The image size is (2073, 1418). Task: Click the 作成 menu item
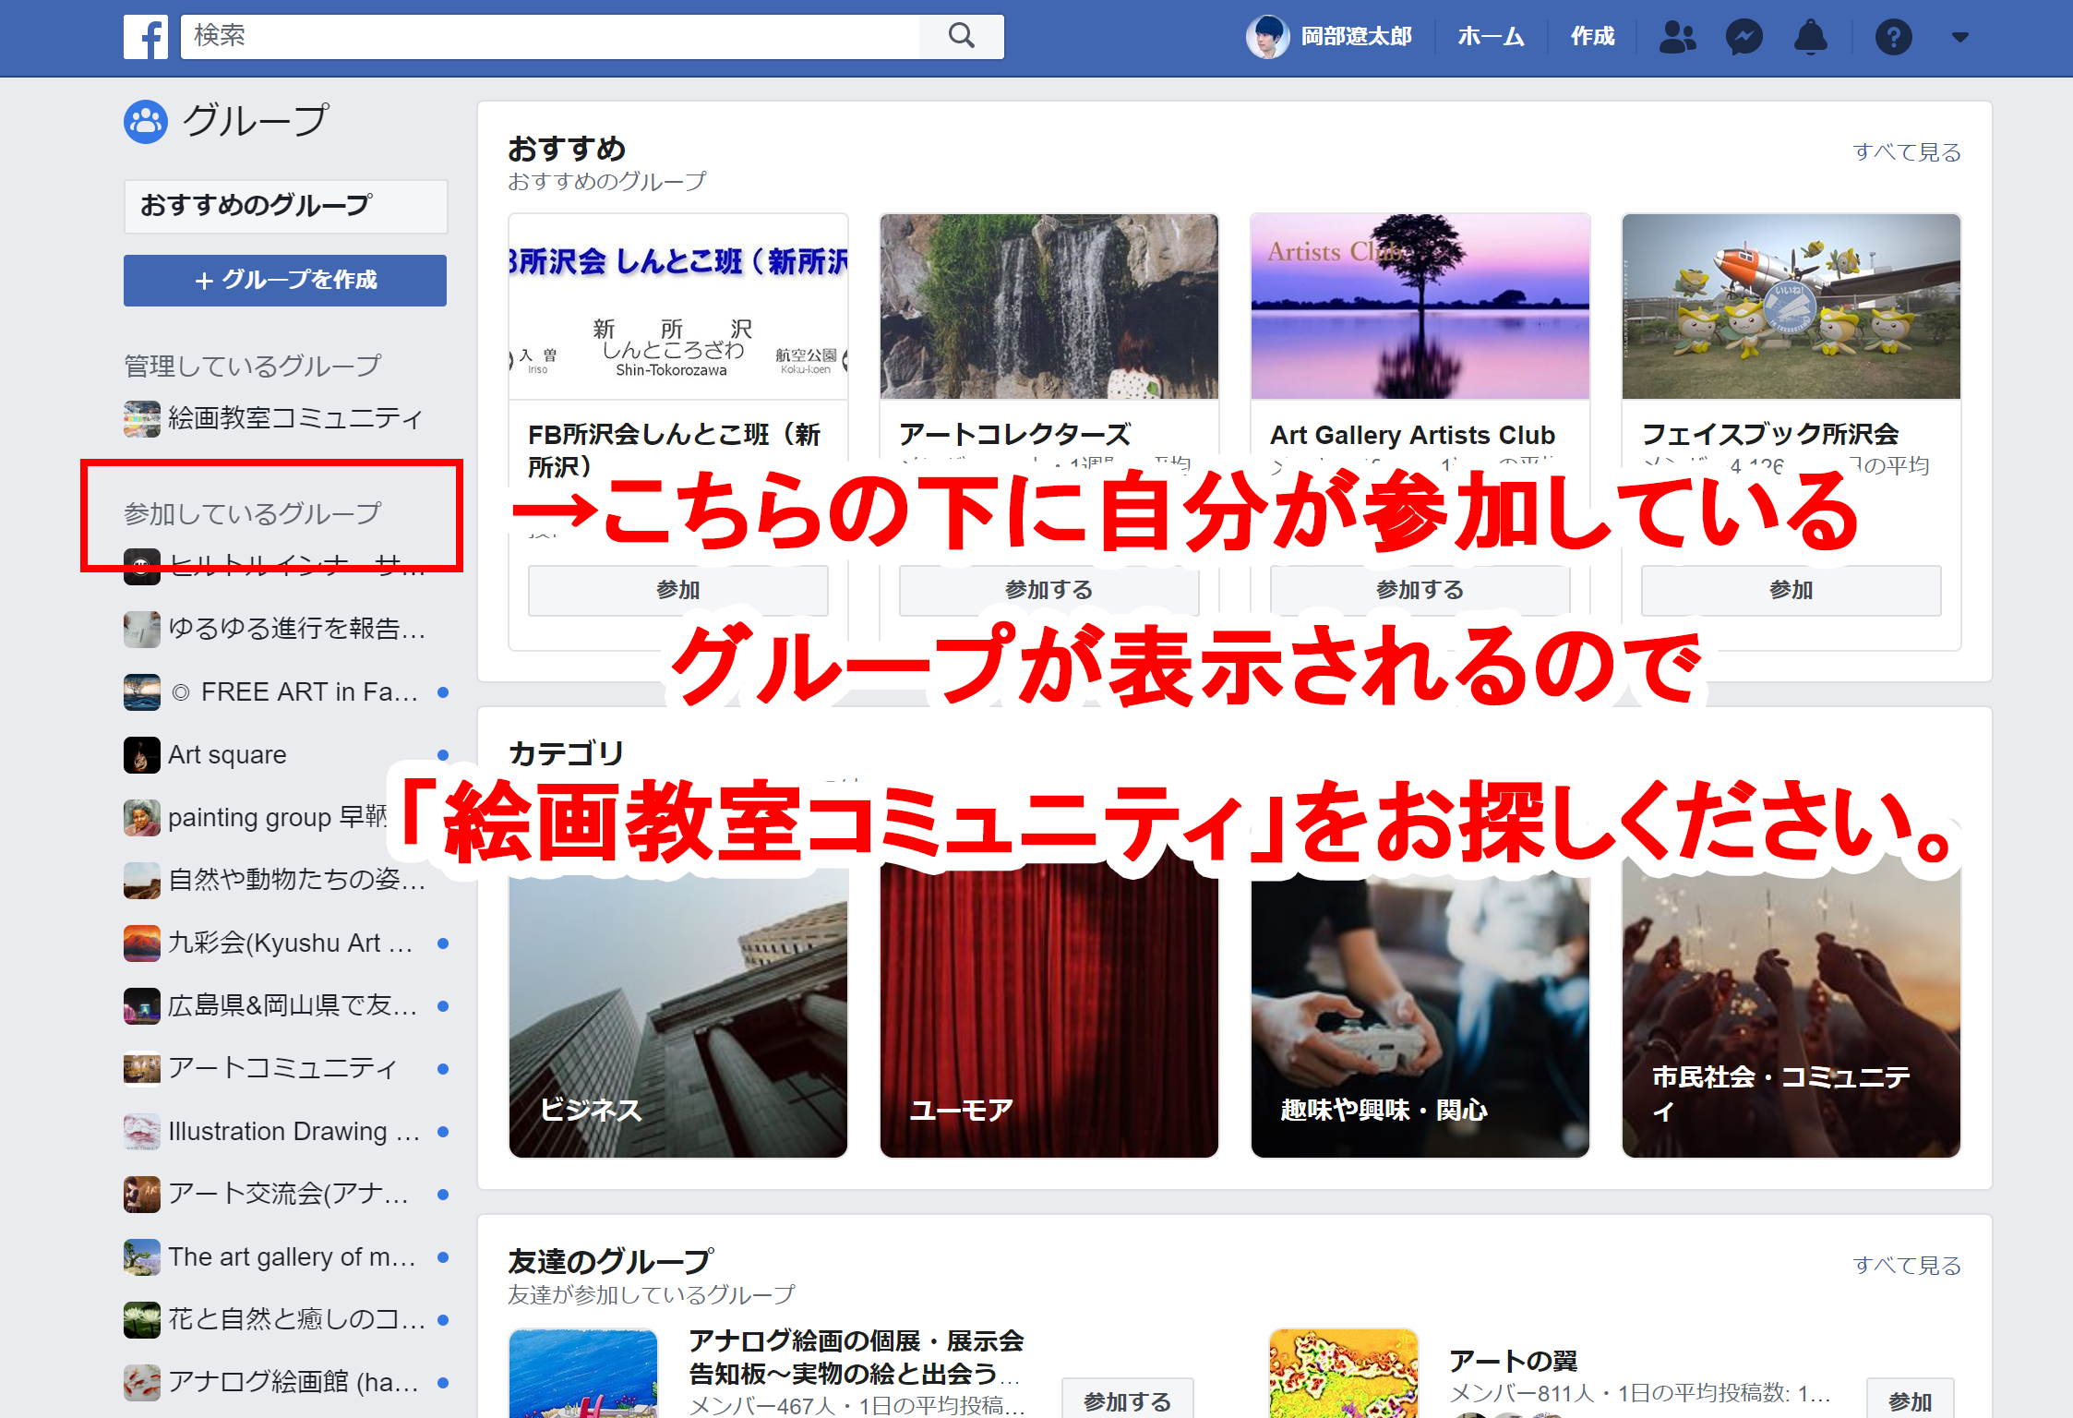1592,37
